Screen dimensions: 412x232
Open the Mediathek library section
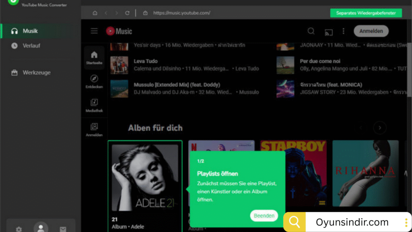[x=94, y=105]
